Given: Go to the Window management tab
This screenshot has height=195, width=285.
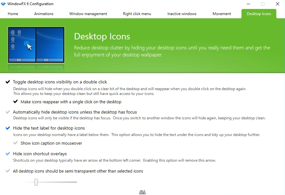Looking at the screenshot, I should pyautogui.click(x=88, y=14).
